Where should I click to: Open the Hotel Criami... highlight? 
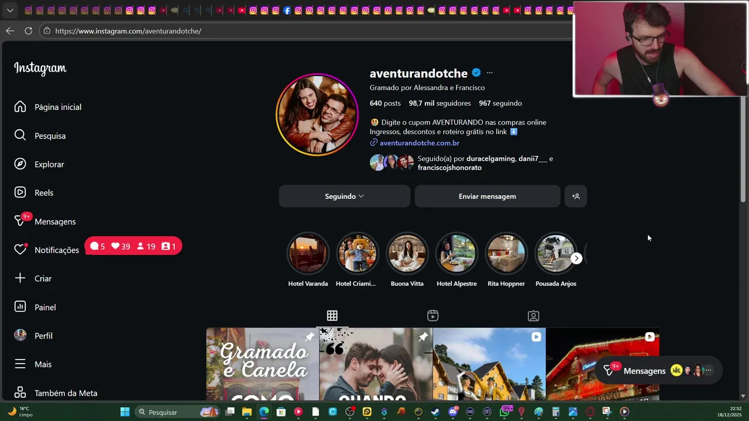point(358,254)
